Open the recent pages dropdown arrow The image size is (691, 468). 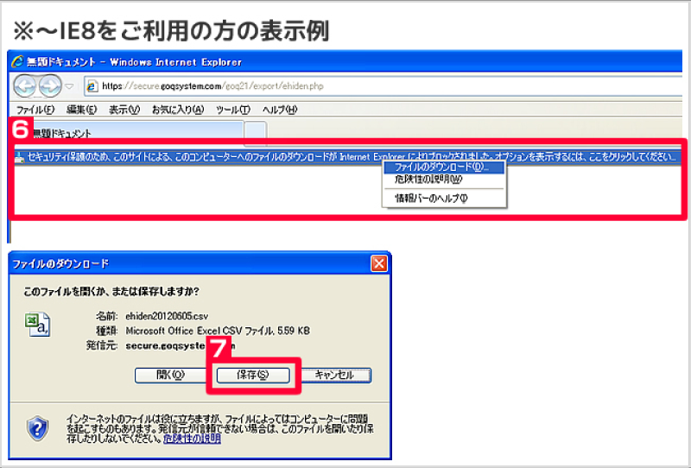coord(69,86)
